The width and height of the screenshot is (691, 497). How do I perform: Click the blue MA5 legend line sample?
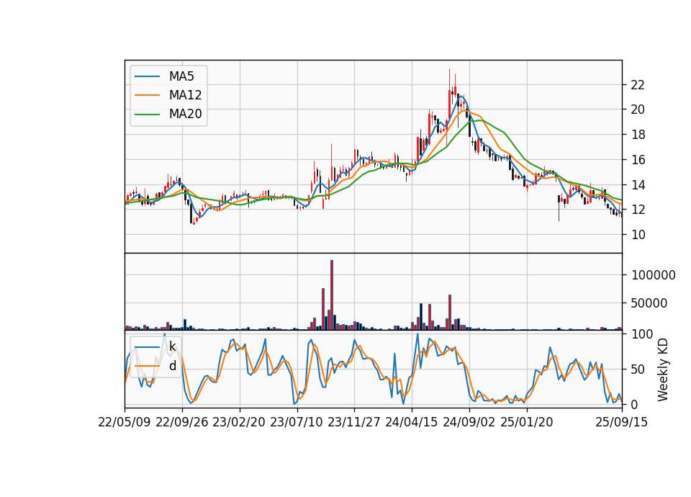coord(147,76)
